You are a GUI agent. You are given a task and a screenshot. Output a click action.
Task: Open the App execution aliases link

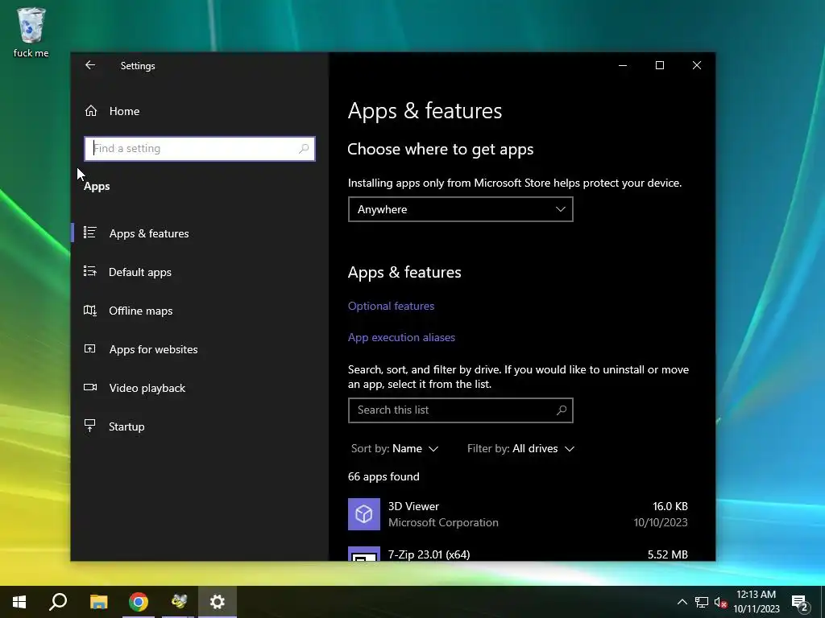401,337
